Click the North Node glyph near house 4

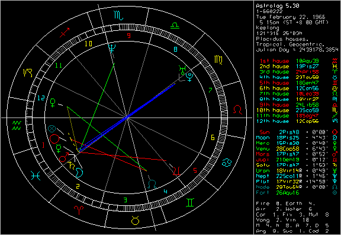click(152, 185)
